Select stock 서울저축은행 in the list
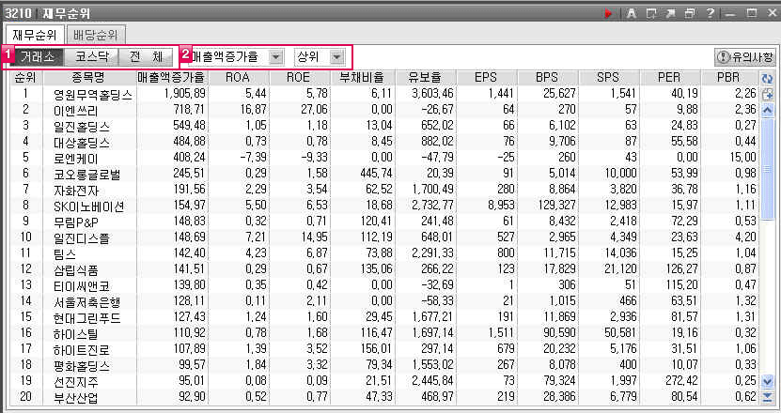 pyautogui.click(x=87, y=301)
